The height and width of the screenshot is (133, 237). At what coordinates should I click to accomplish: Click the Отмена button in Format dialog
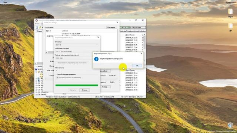(84, 90)
